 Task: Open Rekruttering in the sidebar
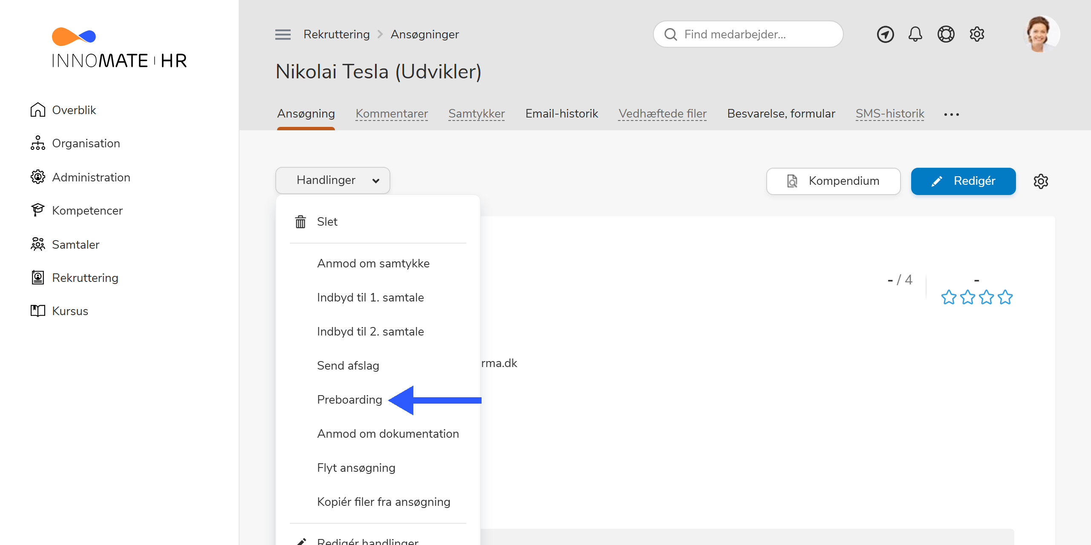(x=85, y=278)
